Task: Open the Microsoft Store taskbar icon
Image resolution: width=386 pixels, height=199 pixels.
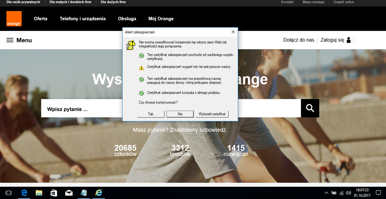Action: [54, 193]
